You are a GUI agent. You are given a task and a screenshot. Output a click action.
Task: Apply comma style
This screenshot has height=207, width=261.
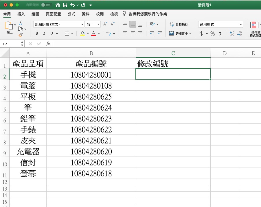220,33
